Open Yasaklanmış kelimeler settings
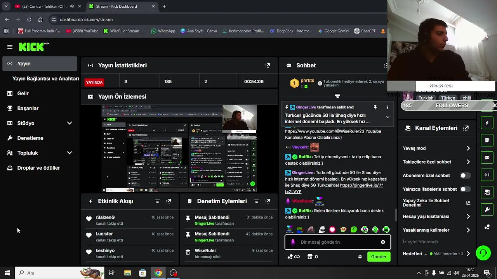 tap(437, 230)
